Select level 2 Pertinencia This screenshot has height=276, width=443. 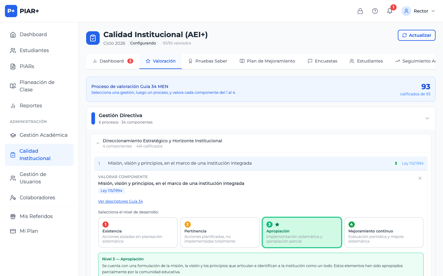220,232
